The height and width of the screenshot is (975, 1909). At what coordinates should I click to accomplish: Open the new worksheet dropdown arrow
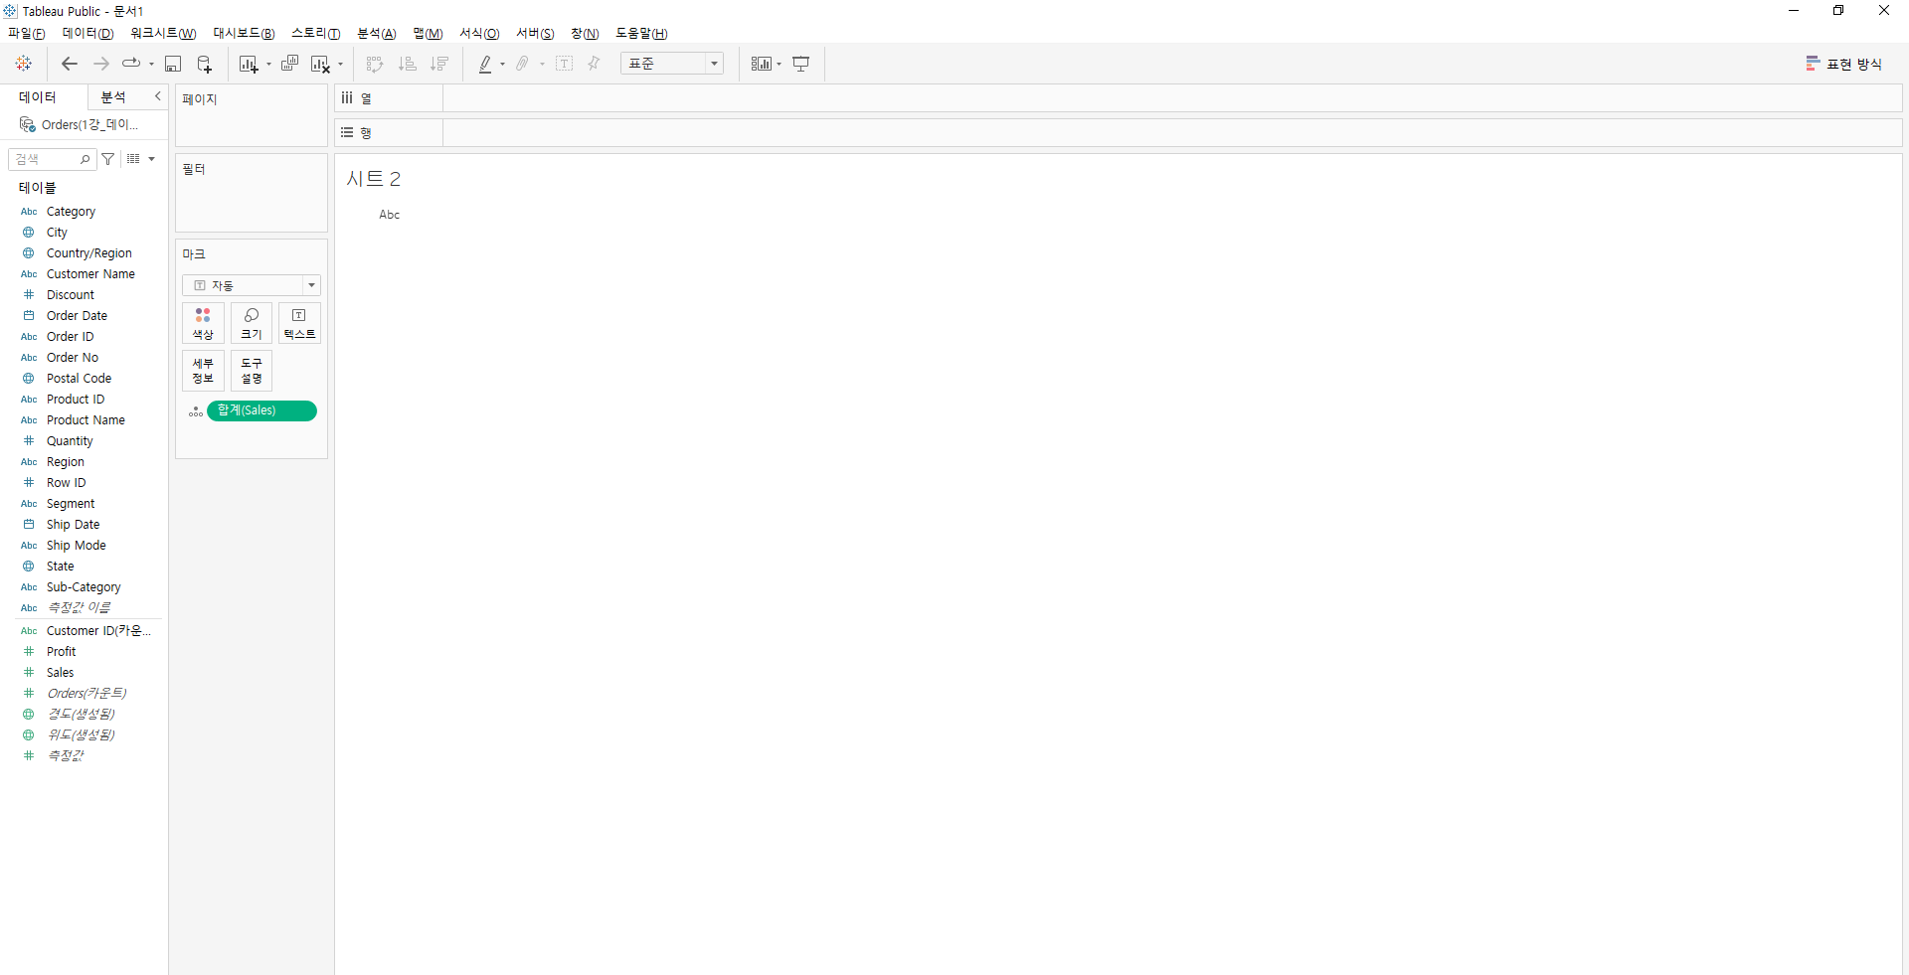[268, 65]
